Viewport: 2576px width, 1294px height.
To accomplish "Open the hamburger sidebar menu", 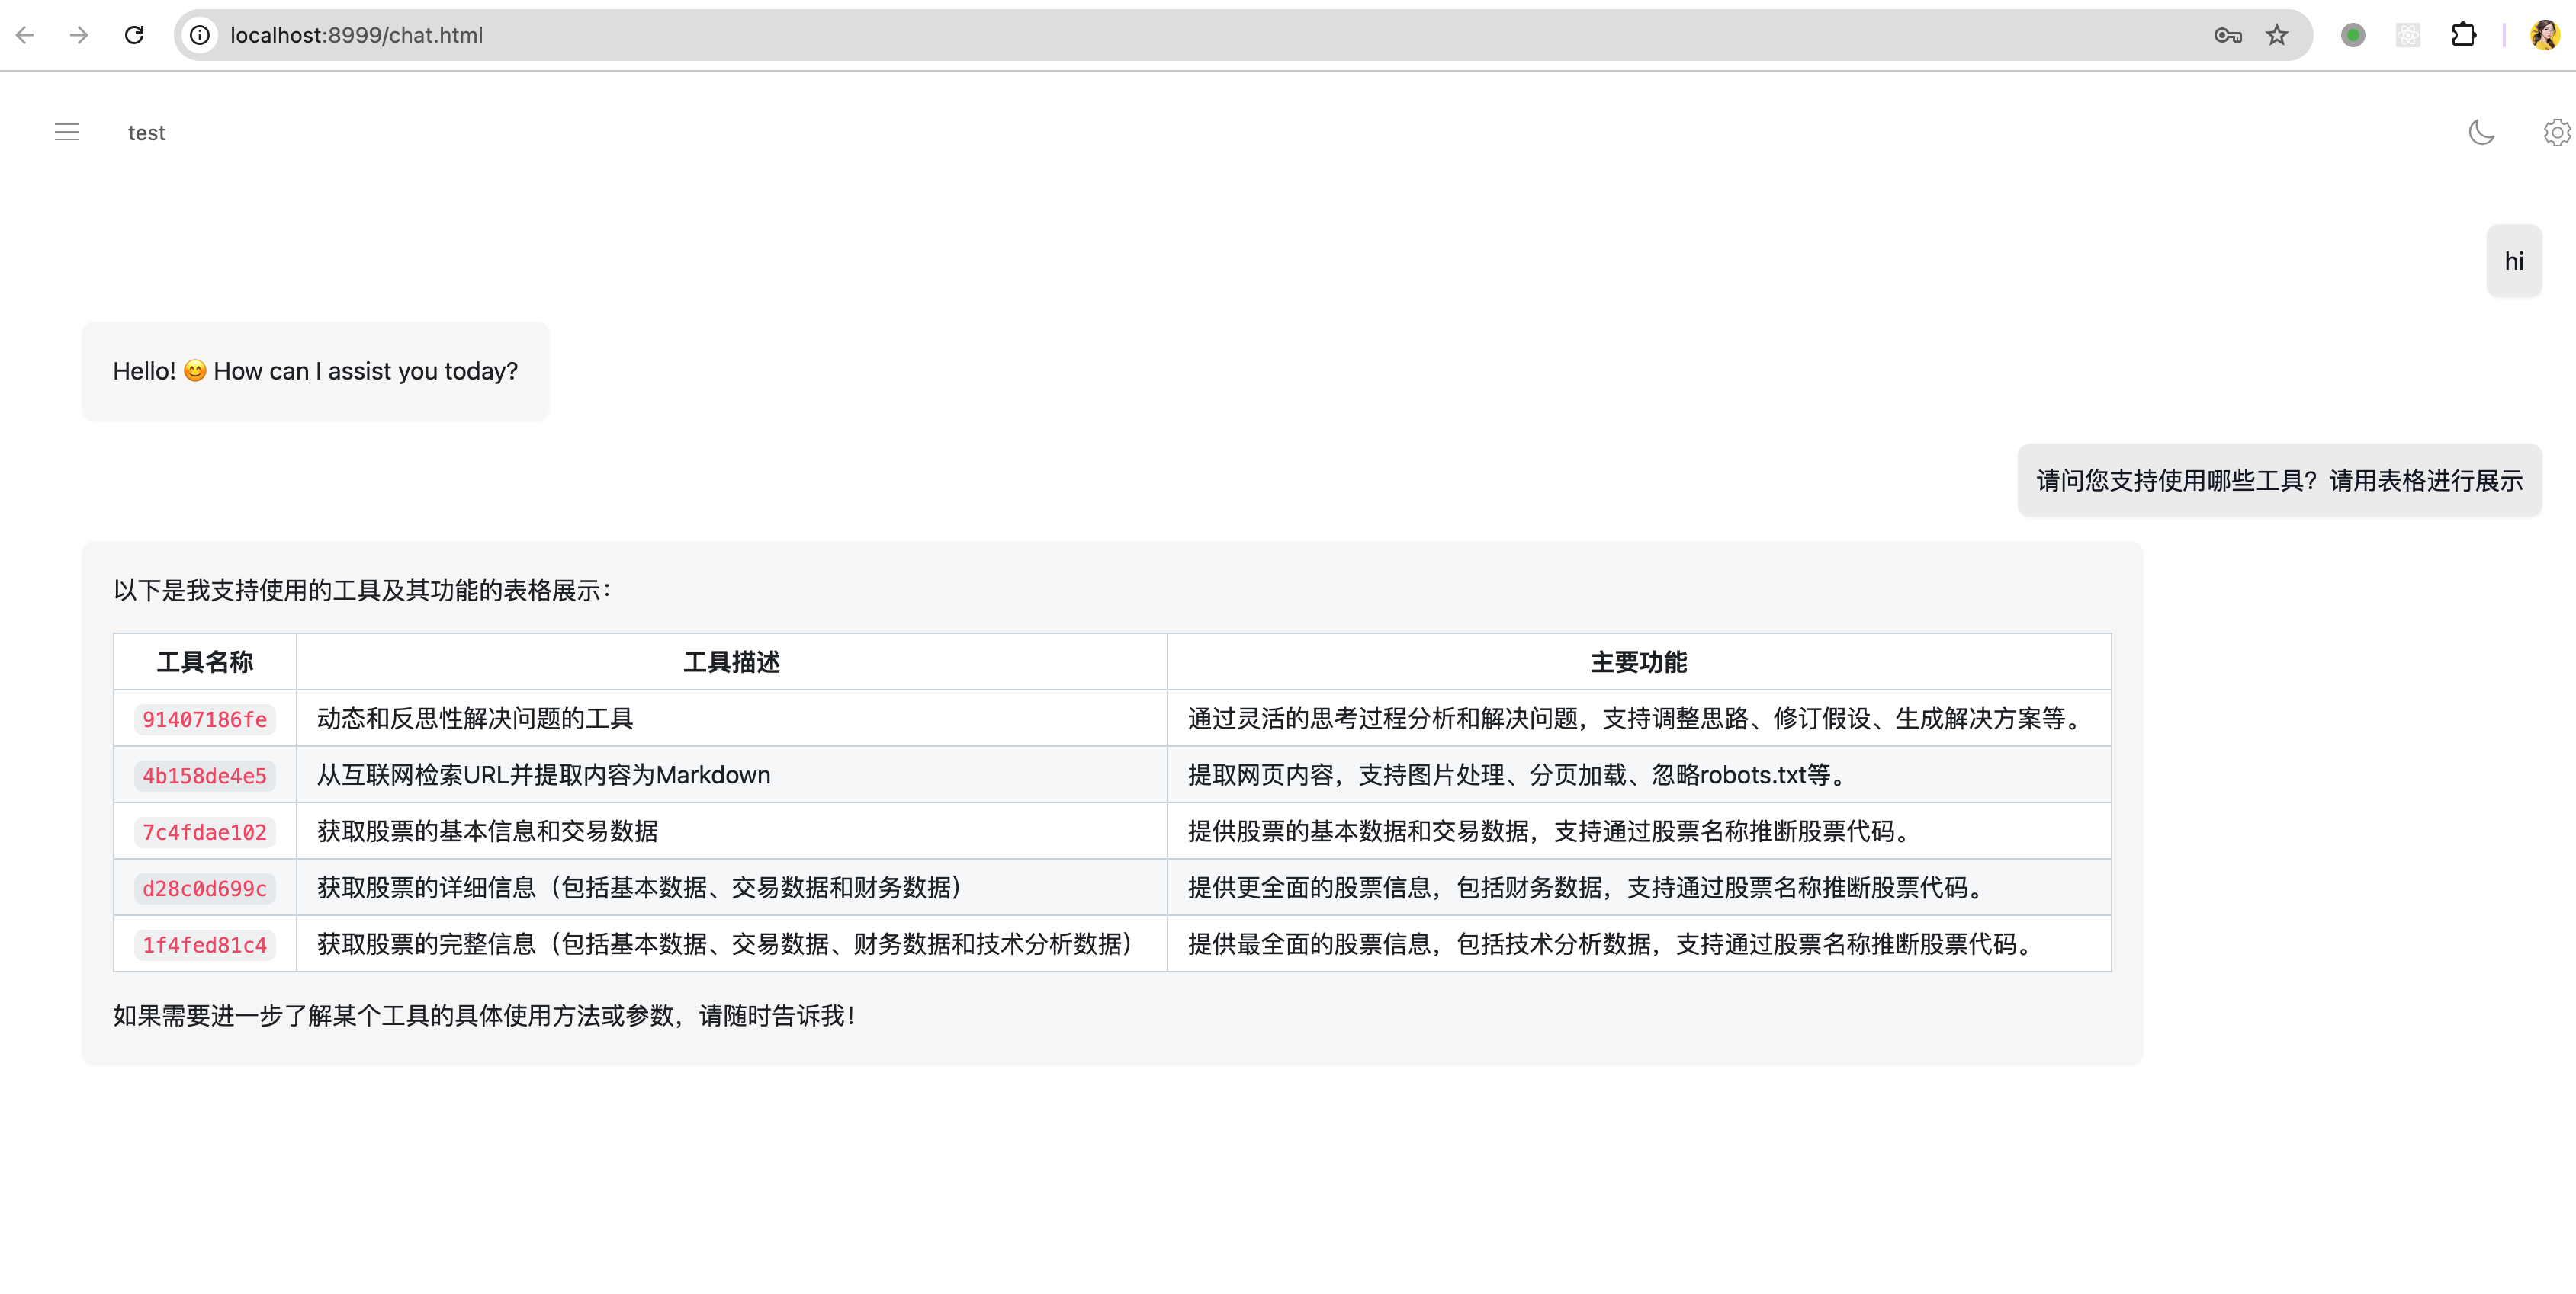I will (x=67, y=132).
